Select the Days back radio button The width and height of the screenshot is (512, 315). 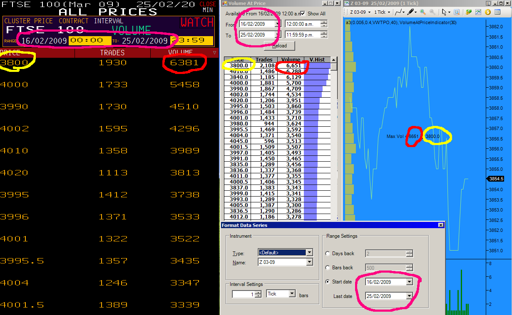click(x=328, y=253)
